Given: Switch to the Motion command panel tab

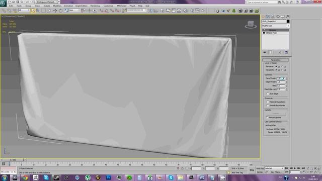Looking at the screenshot, I should pyautogui.click(x=278, y=17).
